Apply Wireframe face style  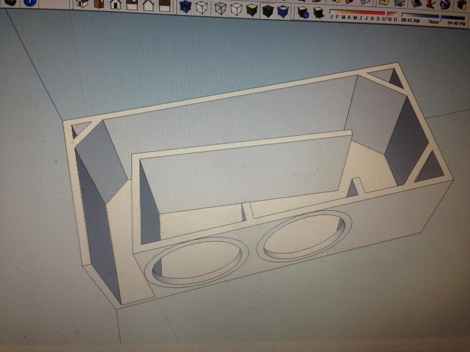[220, 8]
